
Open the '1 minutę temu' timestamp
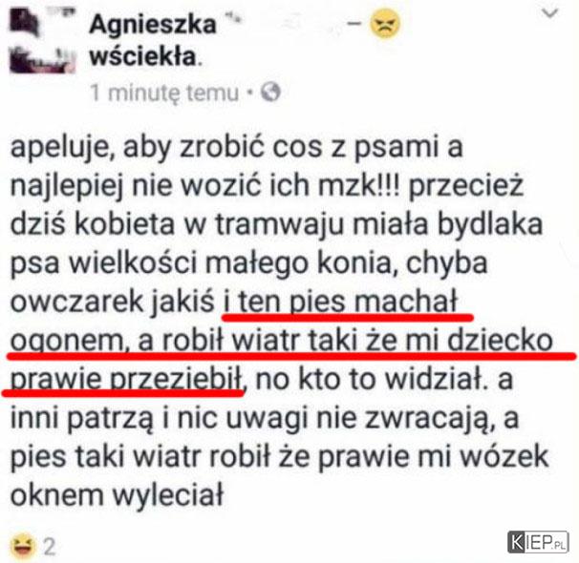(164, 93)
